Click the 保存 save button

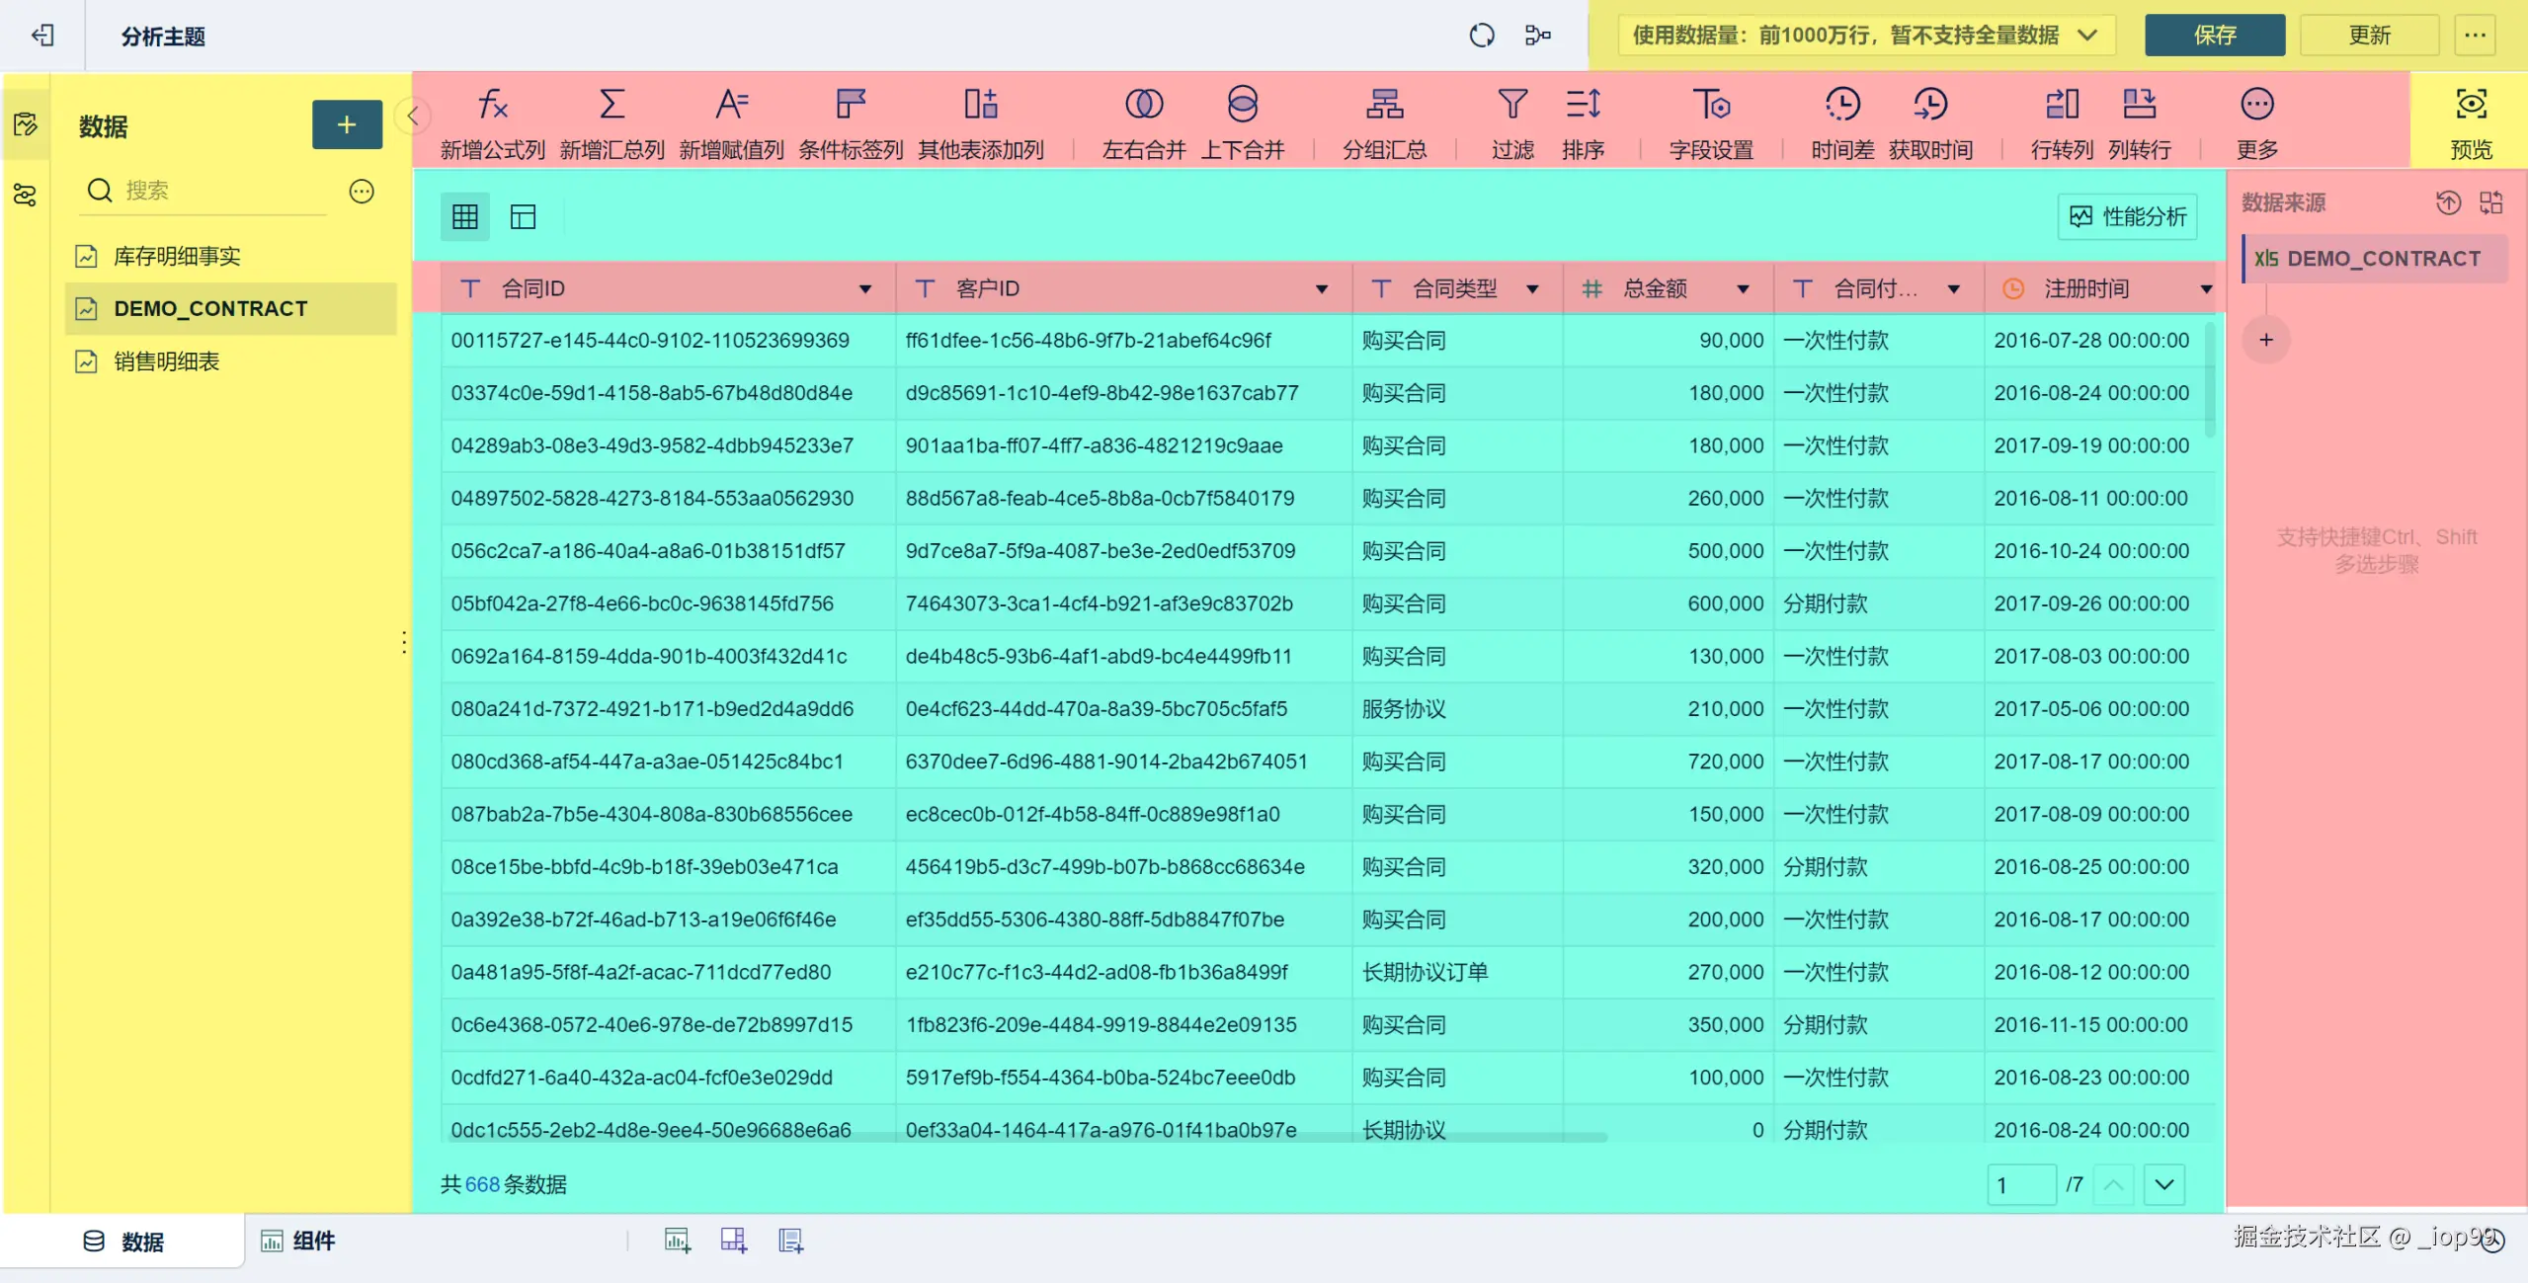2214,36
